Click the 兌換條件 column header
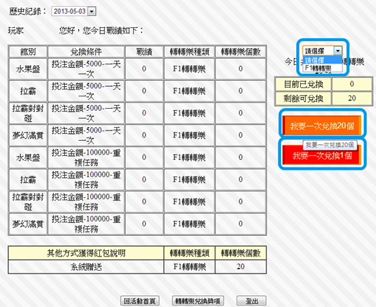The width and height of the screenshot is (376, 307). coord(86,51)
